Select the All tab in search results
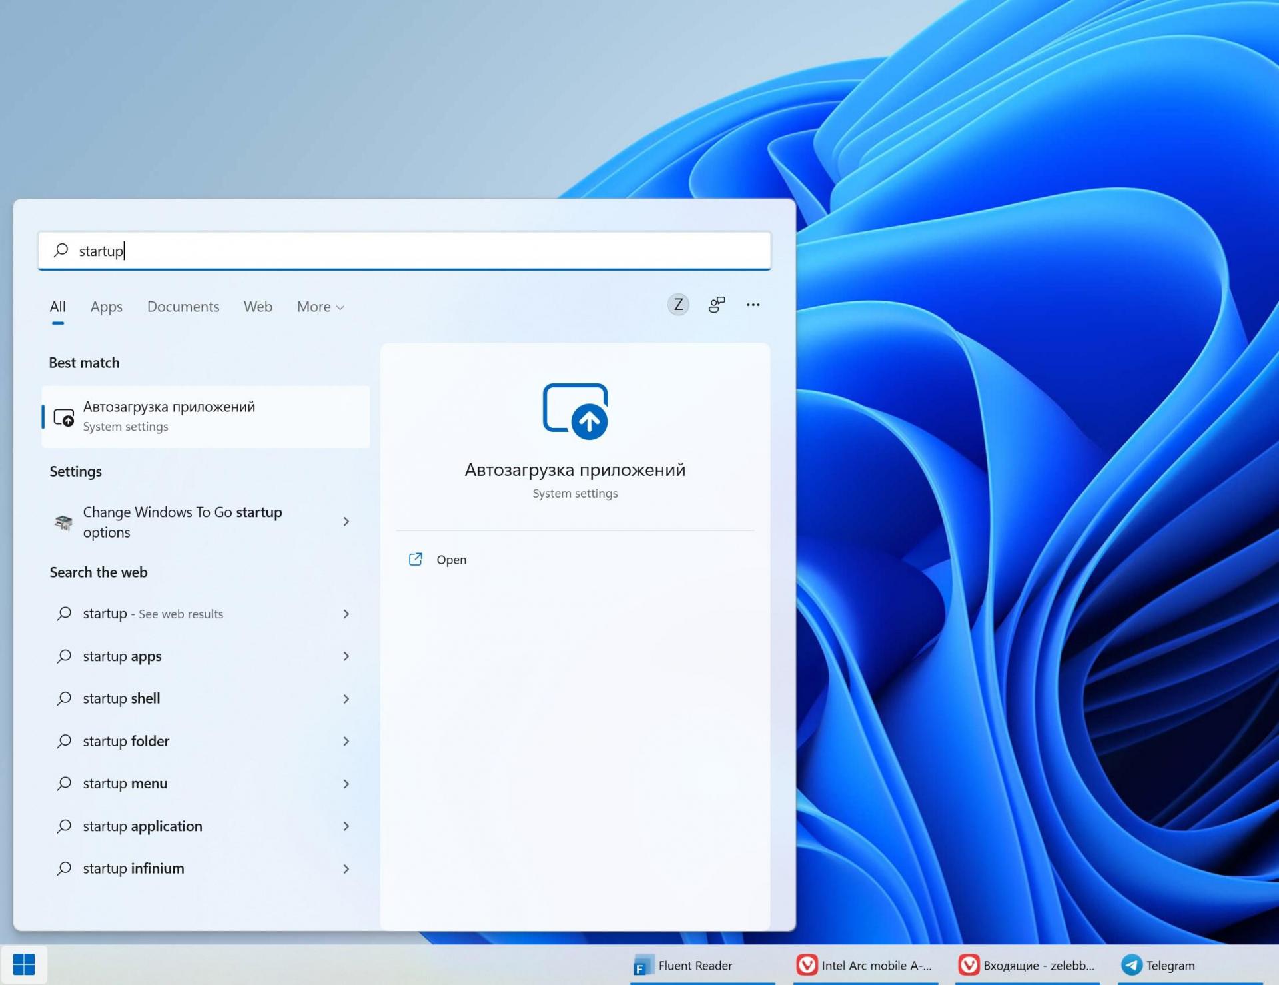Viewport: 1279px width, 985px height. click(57, 307)
